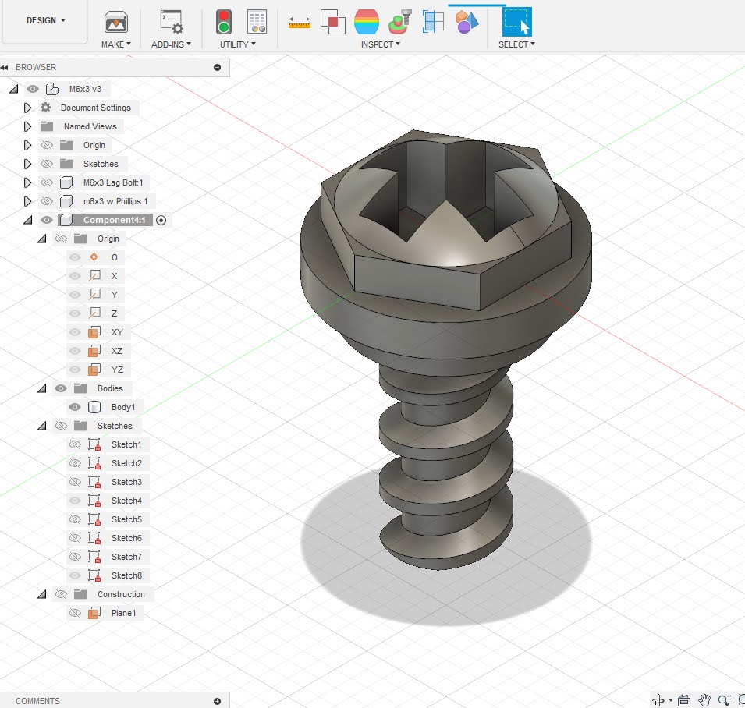The image size is (745, 708).
Task: Click the Component Color Cycling icon
Action: [x=400, y=22]
